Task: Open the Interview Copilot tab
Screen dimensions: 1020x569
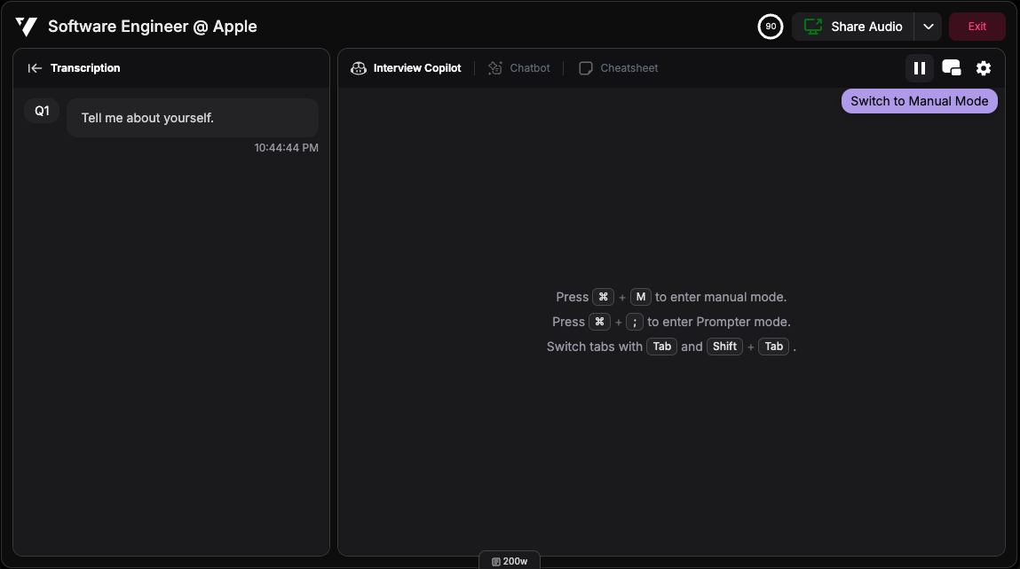Action: [x=406, y=68]
